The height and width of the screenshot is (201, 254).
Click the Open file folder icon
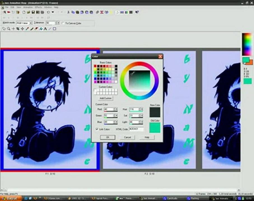(x=28, y=12)
